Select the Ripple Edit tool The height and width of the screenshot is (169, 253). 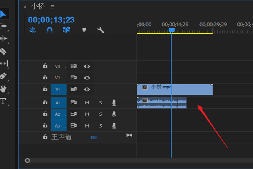(4, 38)
